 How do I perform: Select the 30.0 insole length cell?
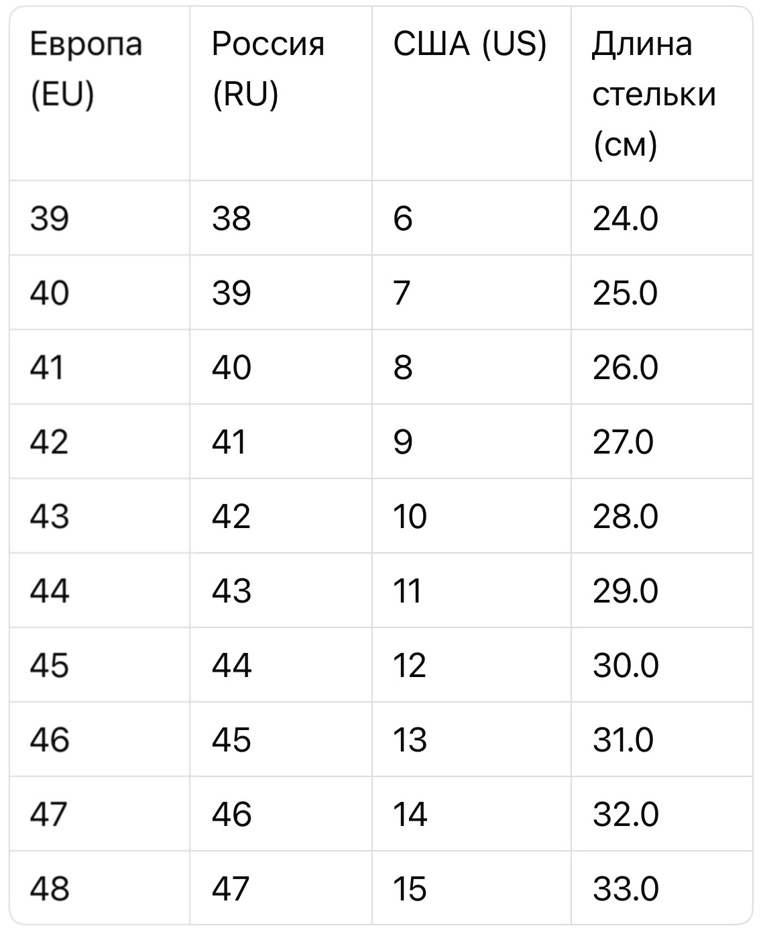click(625, 665)
